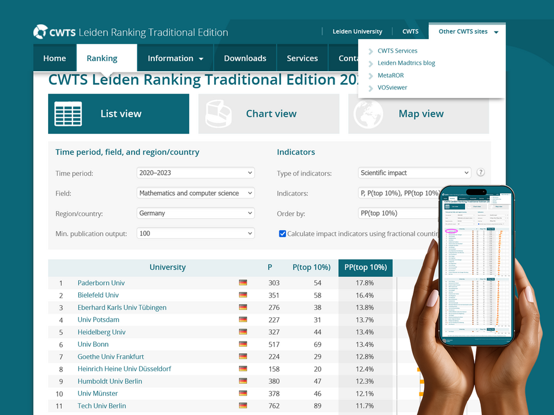Click the help question mark icon
Screen dimensions: 554x415
point(480,173)
